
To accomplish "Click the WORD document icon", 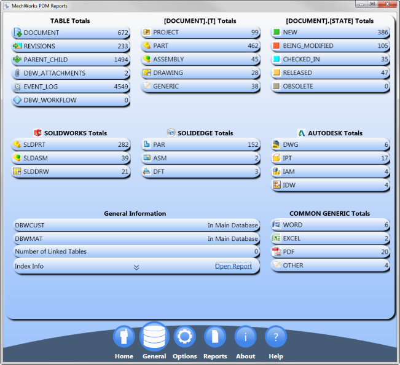I will pyautogui.click(x=276, y=224).
